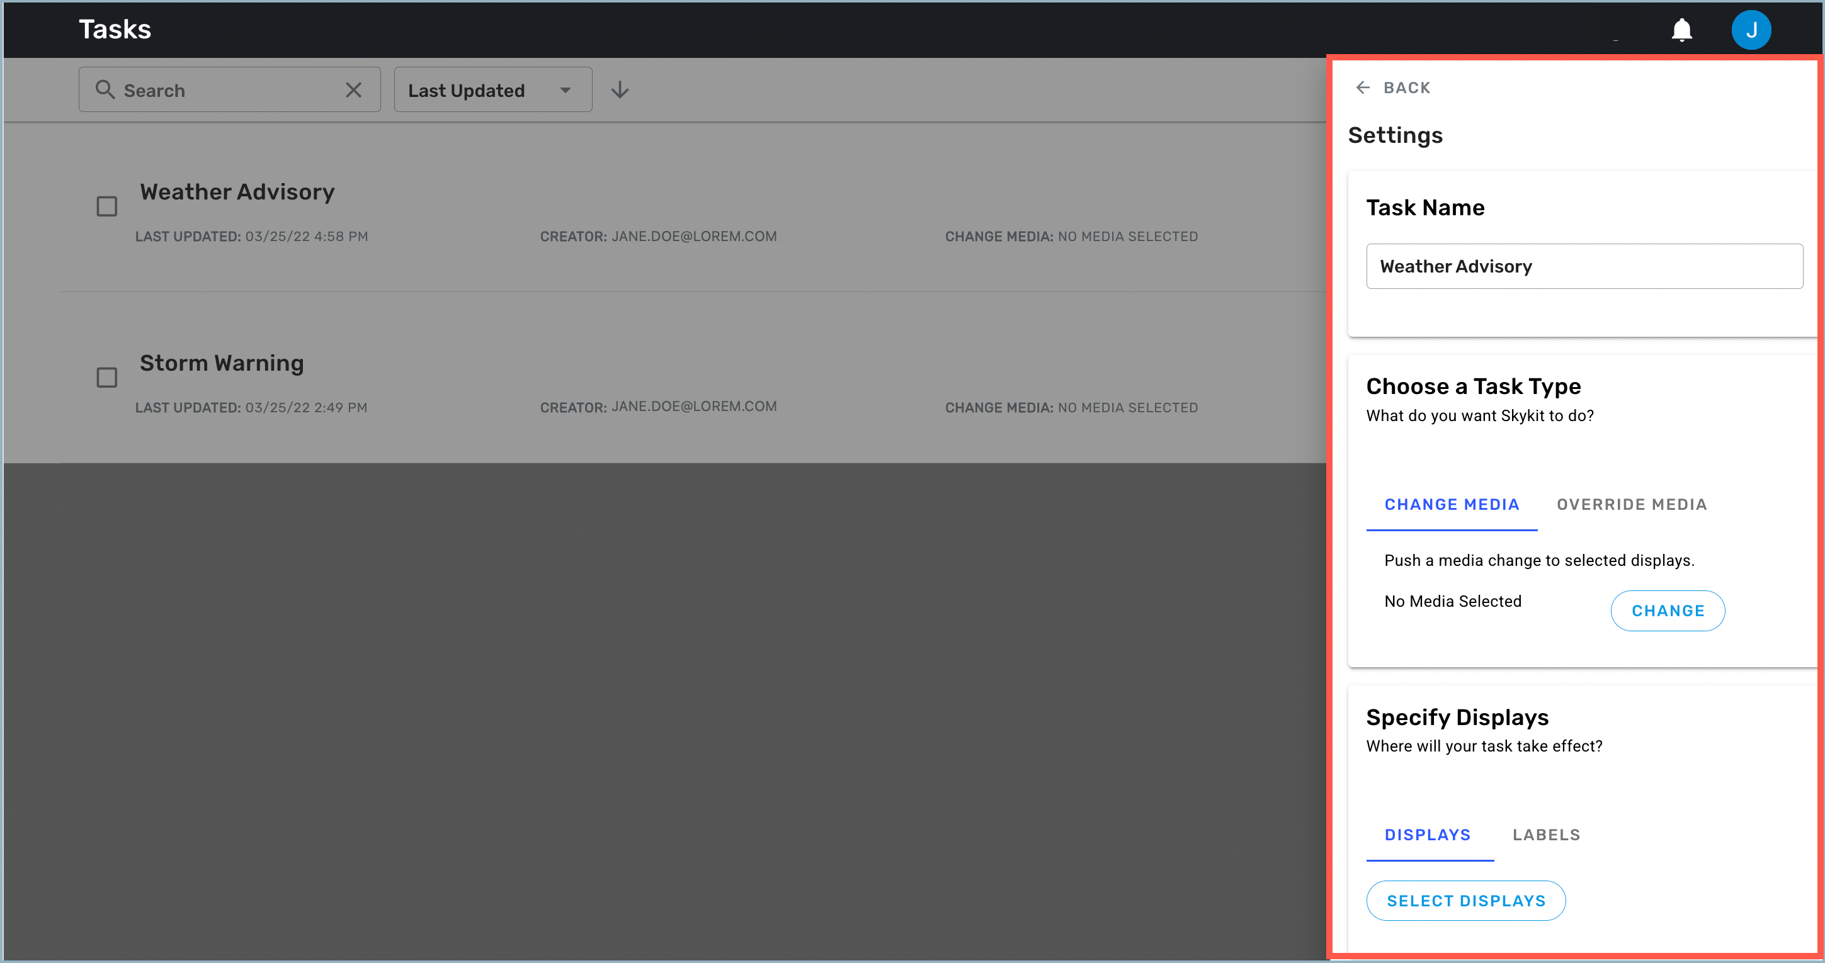1825x963 pixels.
Task: Click the Select Displays button
Action: pos(1466,901)
